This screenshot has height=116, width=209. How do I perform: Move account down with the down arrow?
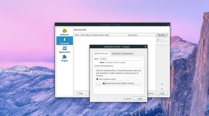(162, 89)
